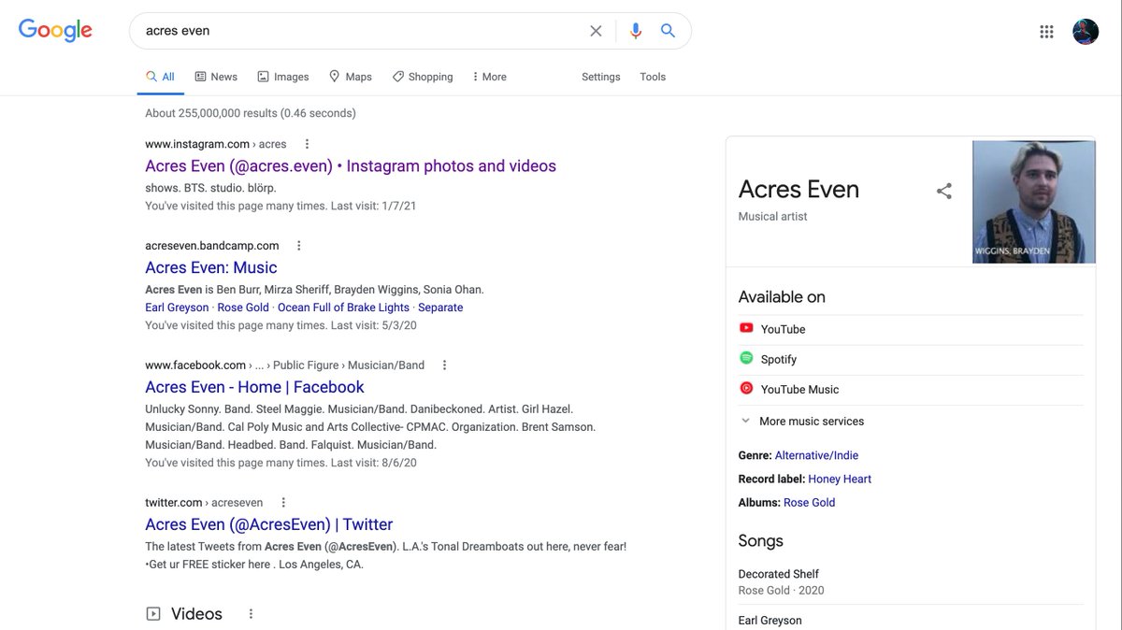Select the Decorated Shelf song
Screen dimensions: 1122x630
pyautogui.click(x=779, y=574)
